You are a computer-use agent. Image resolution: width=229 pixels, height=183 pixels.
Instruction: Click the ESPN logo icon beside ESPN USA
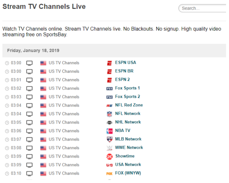(109, 63)
